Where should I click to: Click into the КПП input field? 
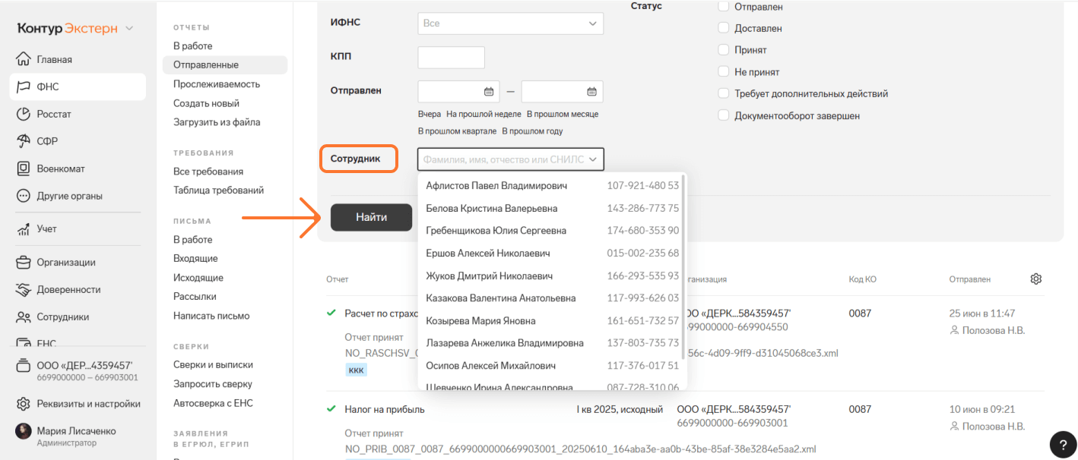point(451,58)
